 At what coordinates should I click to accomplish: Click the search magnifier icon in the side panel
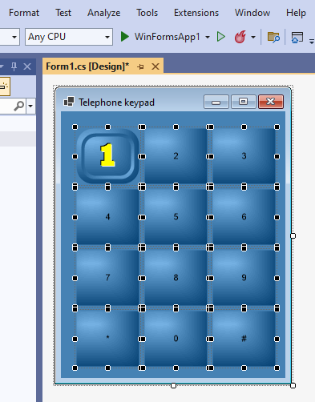click(19, 106)
